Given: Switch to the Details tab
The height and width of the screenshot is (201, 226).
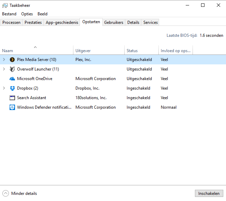Looking at the screenshot, I should click(x=133, y=22).
